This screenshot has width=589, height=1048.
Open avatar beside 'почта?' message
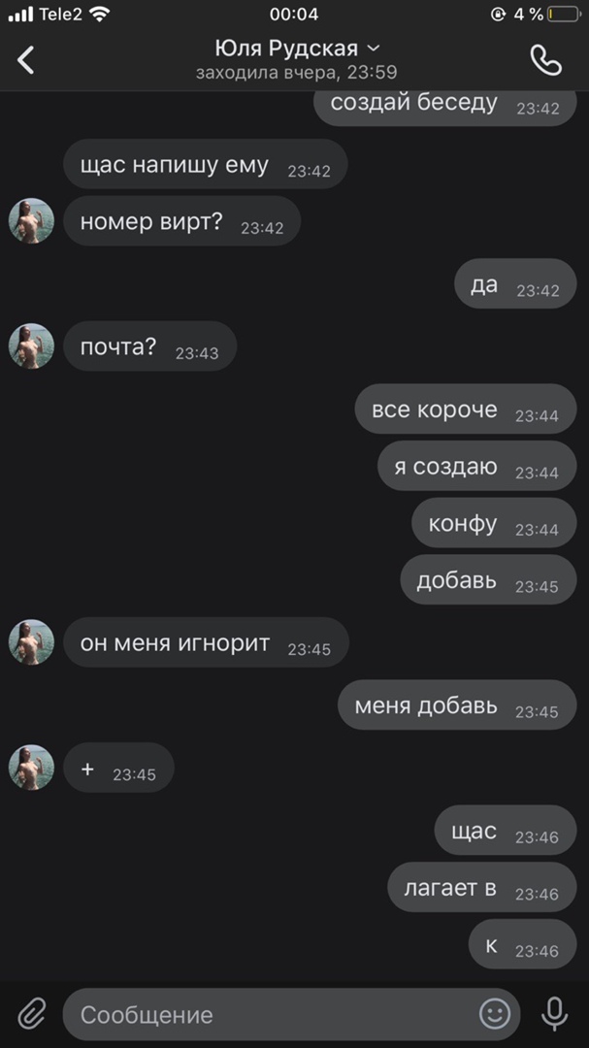pos(31,346)
